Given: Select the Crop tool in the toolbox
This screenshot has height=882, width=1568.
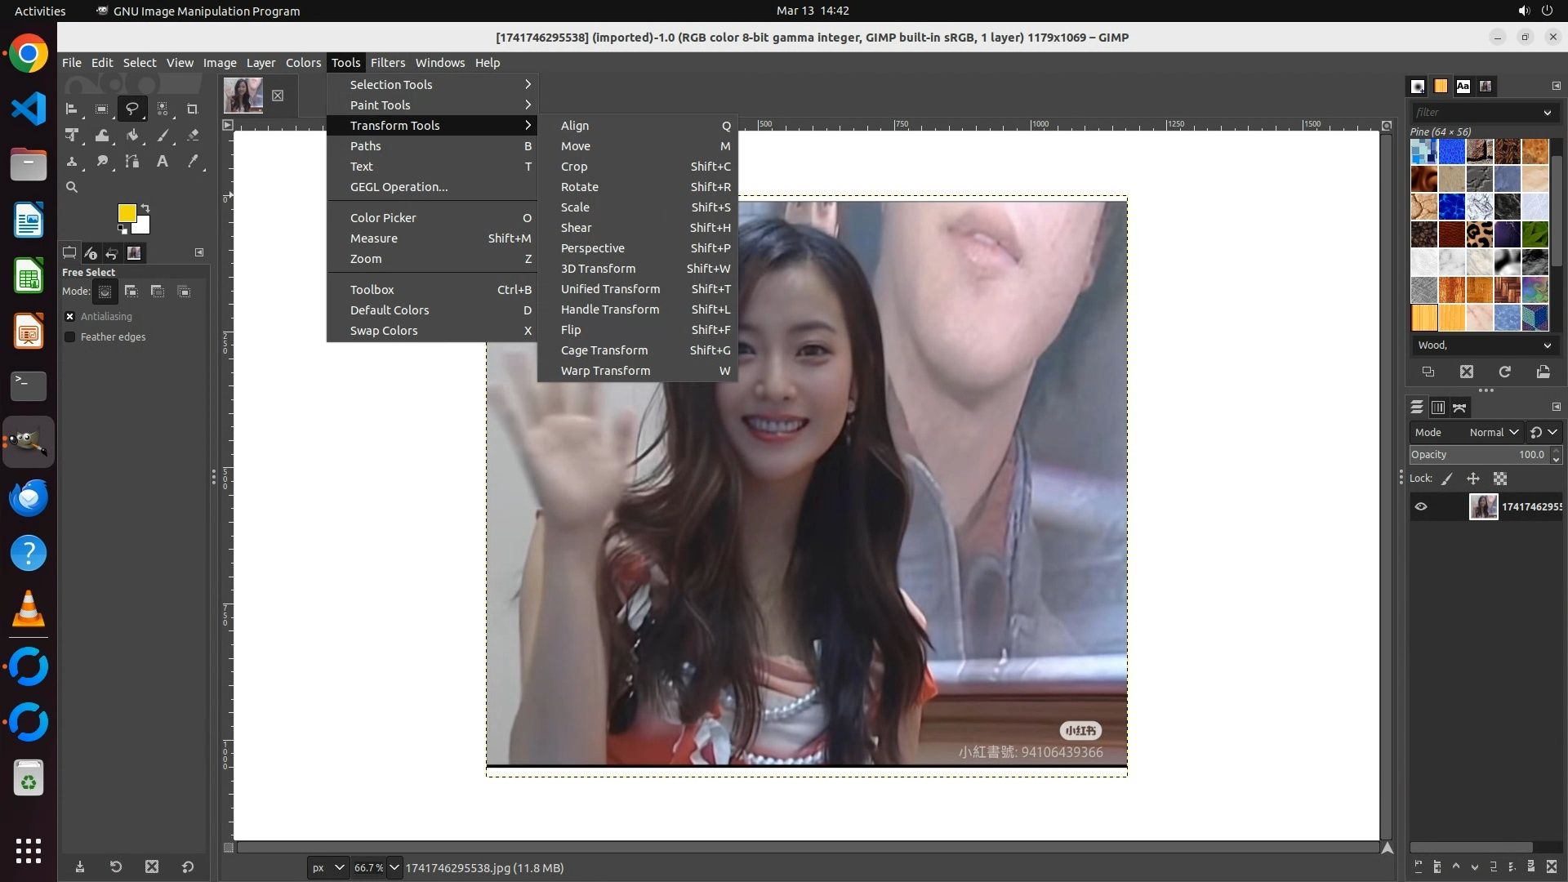Looking at the screenshot, I should [193, 109].
